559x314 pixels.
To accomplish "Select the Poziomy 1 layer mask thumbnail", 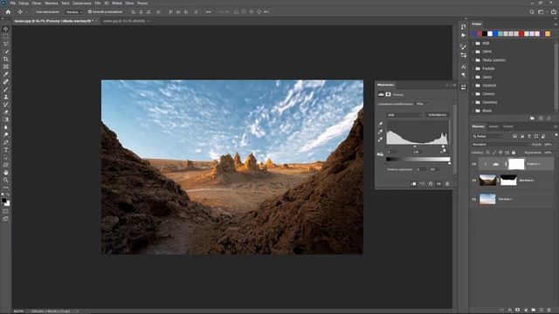I will 516,164.
